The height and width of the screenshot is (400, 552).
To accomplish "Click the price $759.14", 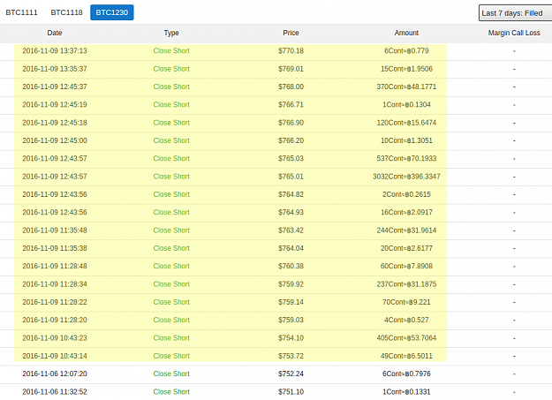I will coord(291,302).
